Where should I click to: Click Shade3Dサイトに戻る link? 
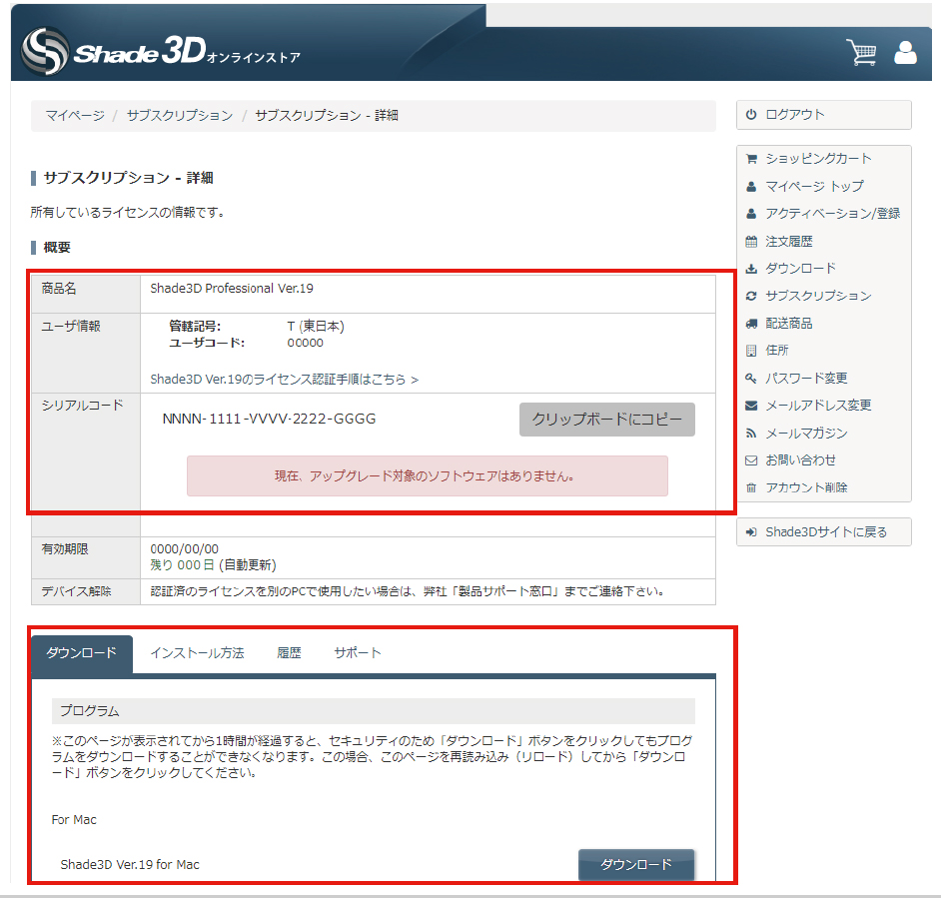(x=826, y=531)
